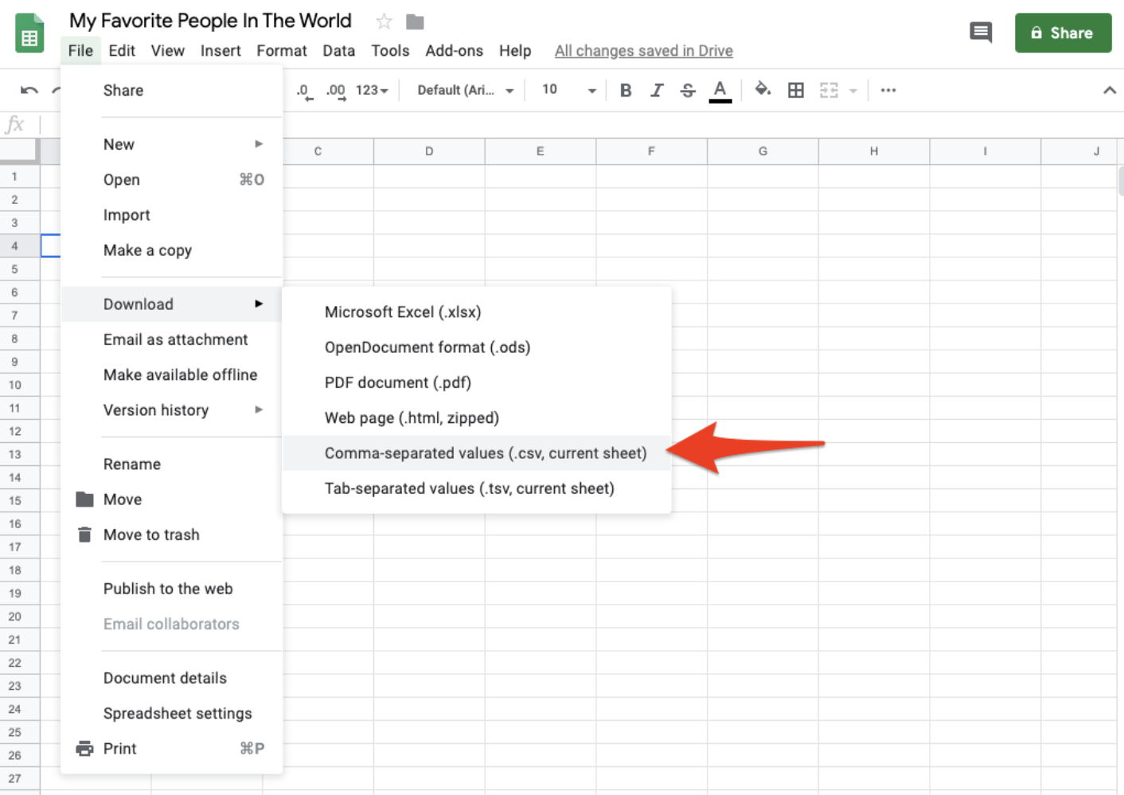
Task: Open Document details
Action: coord(172,678)
